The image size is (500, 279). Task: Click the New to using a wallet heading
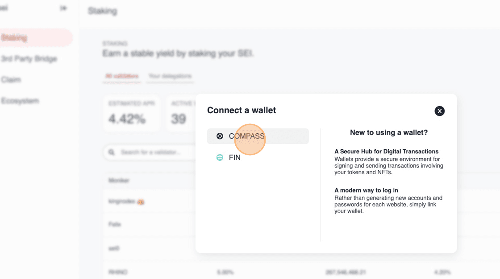click(x=388, y=132)
